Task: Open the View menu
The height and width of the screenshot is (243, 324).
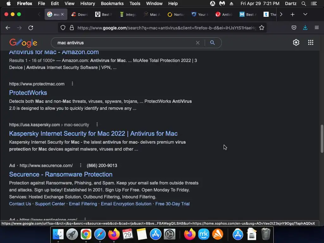Action: tap(69, 3)
